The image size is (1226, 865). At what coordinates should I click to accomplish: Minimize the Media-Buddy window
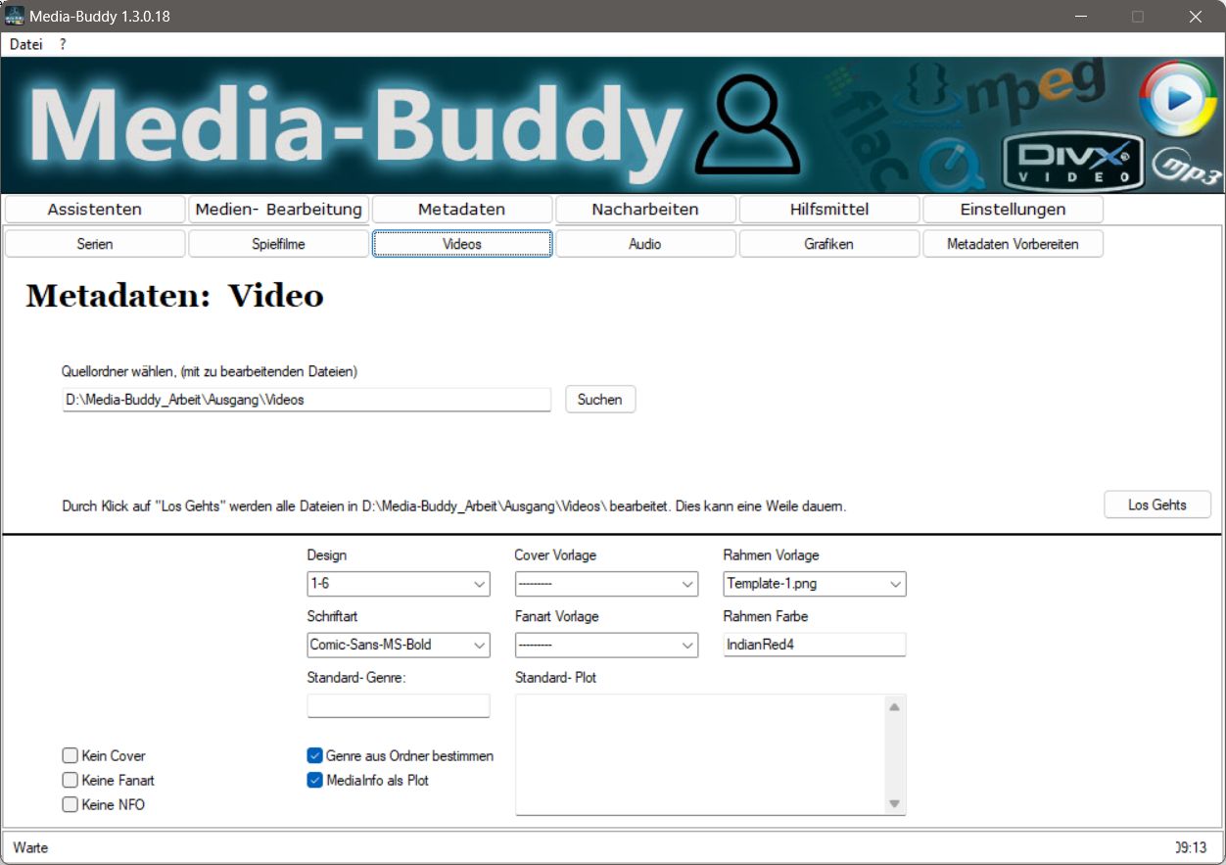point(1081,17)
